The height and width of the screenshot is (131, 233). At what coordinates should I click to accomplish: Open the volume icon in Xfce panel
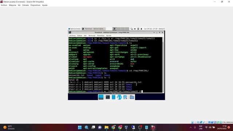135,29
